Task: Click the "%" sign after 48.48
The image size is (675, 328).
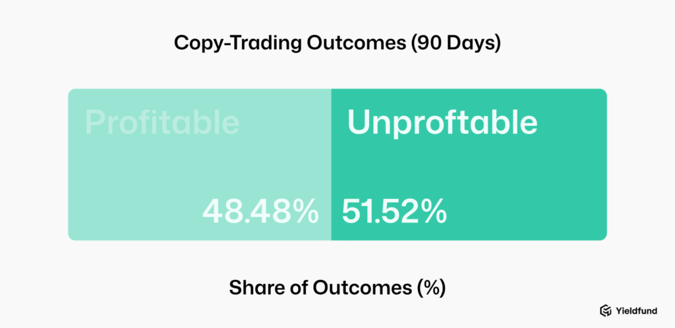Action: point(306,211)
